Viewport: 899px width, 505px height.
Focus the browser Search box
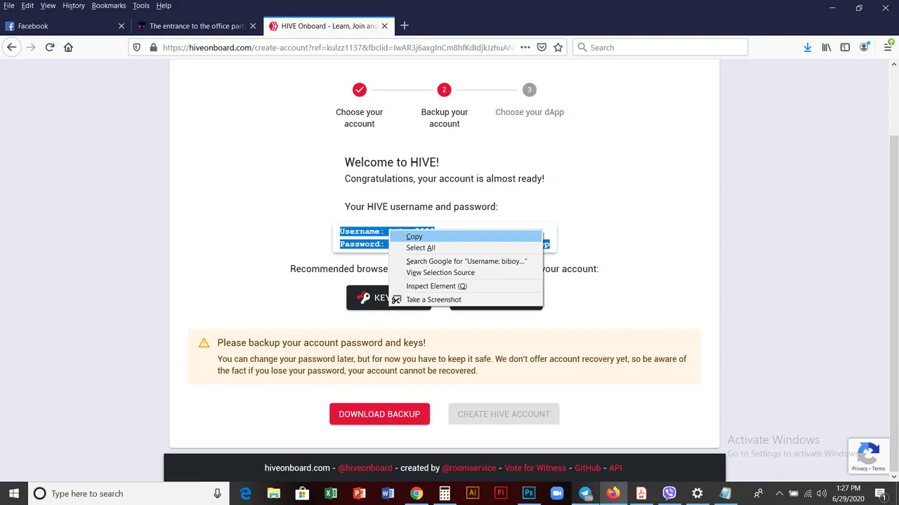[x=660, y=47]
